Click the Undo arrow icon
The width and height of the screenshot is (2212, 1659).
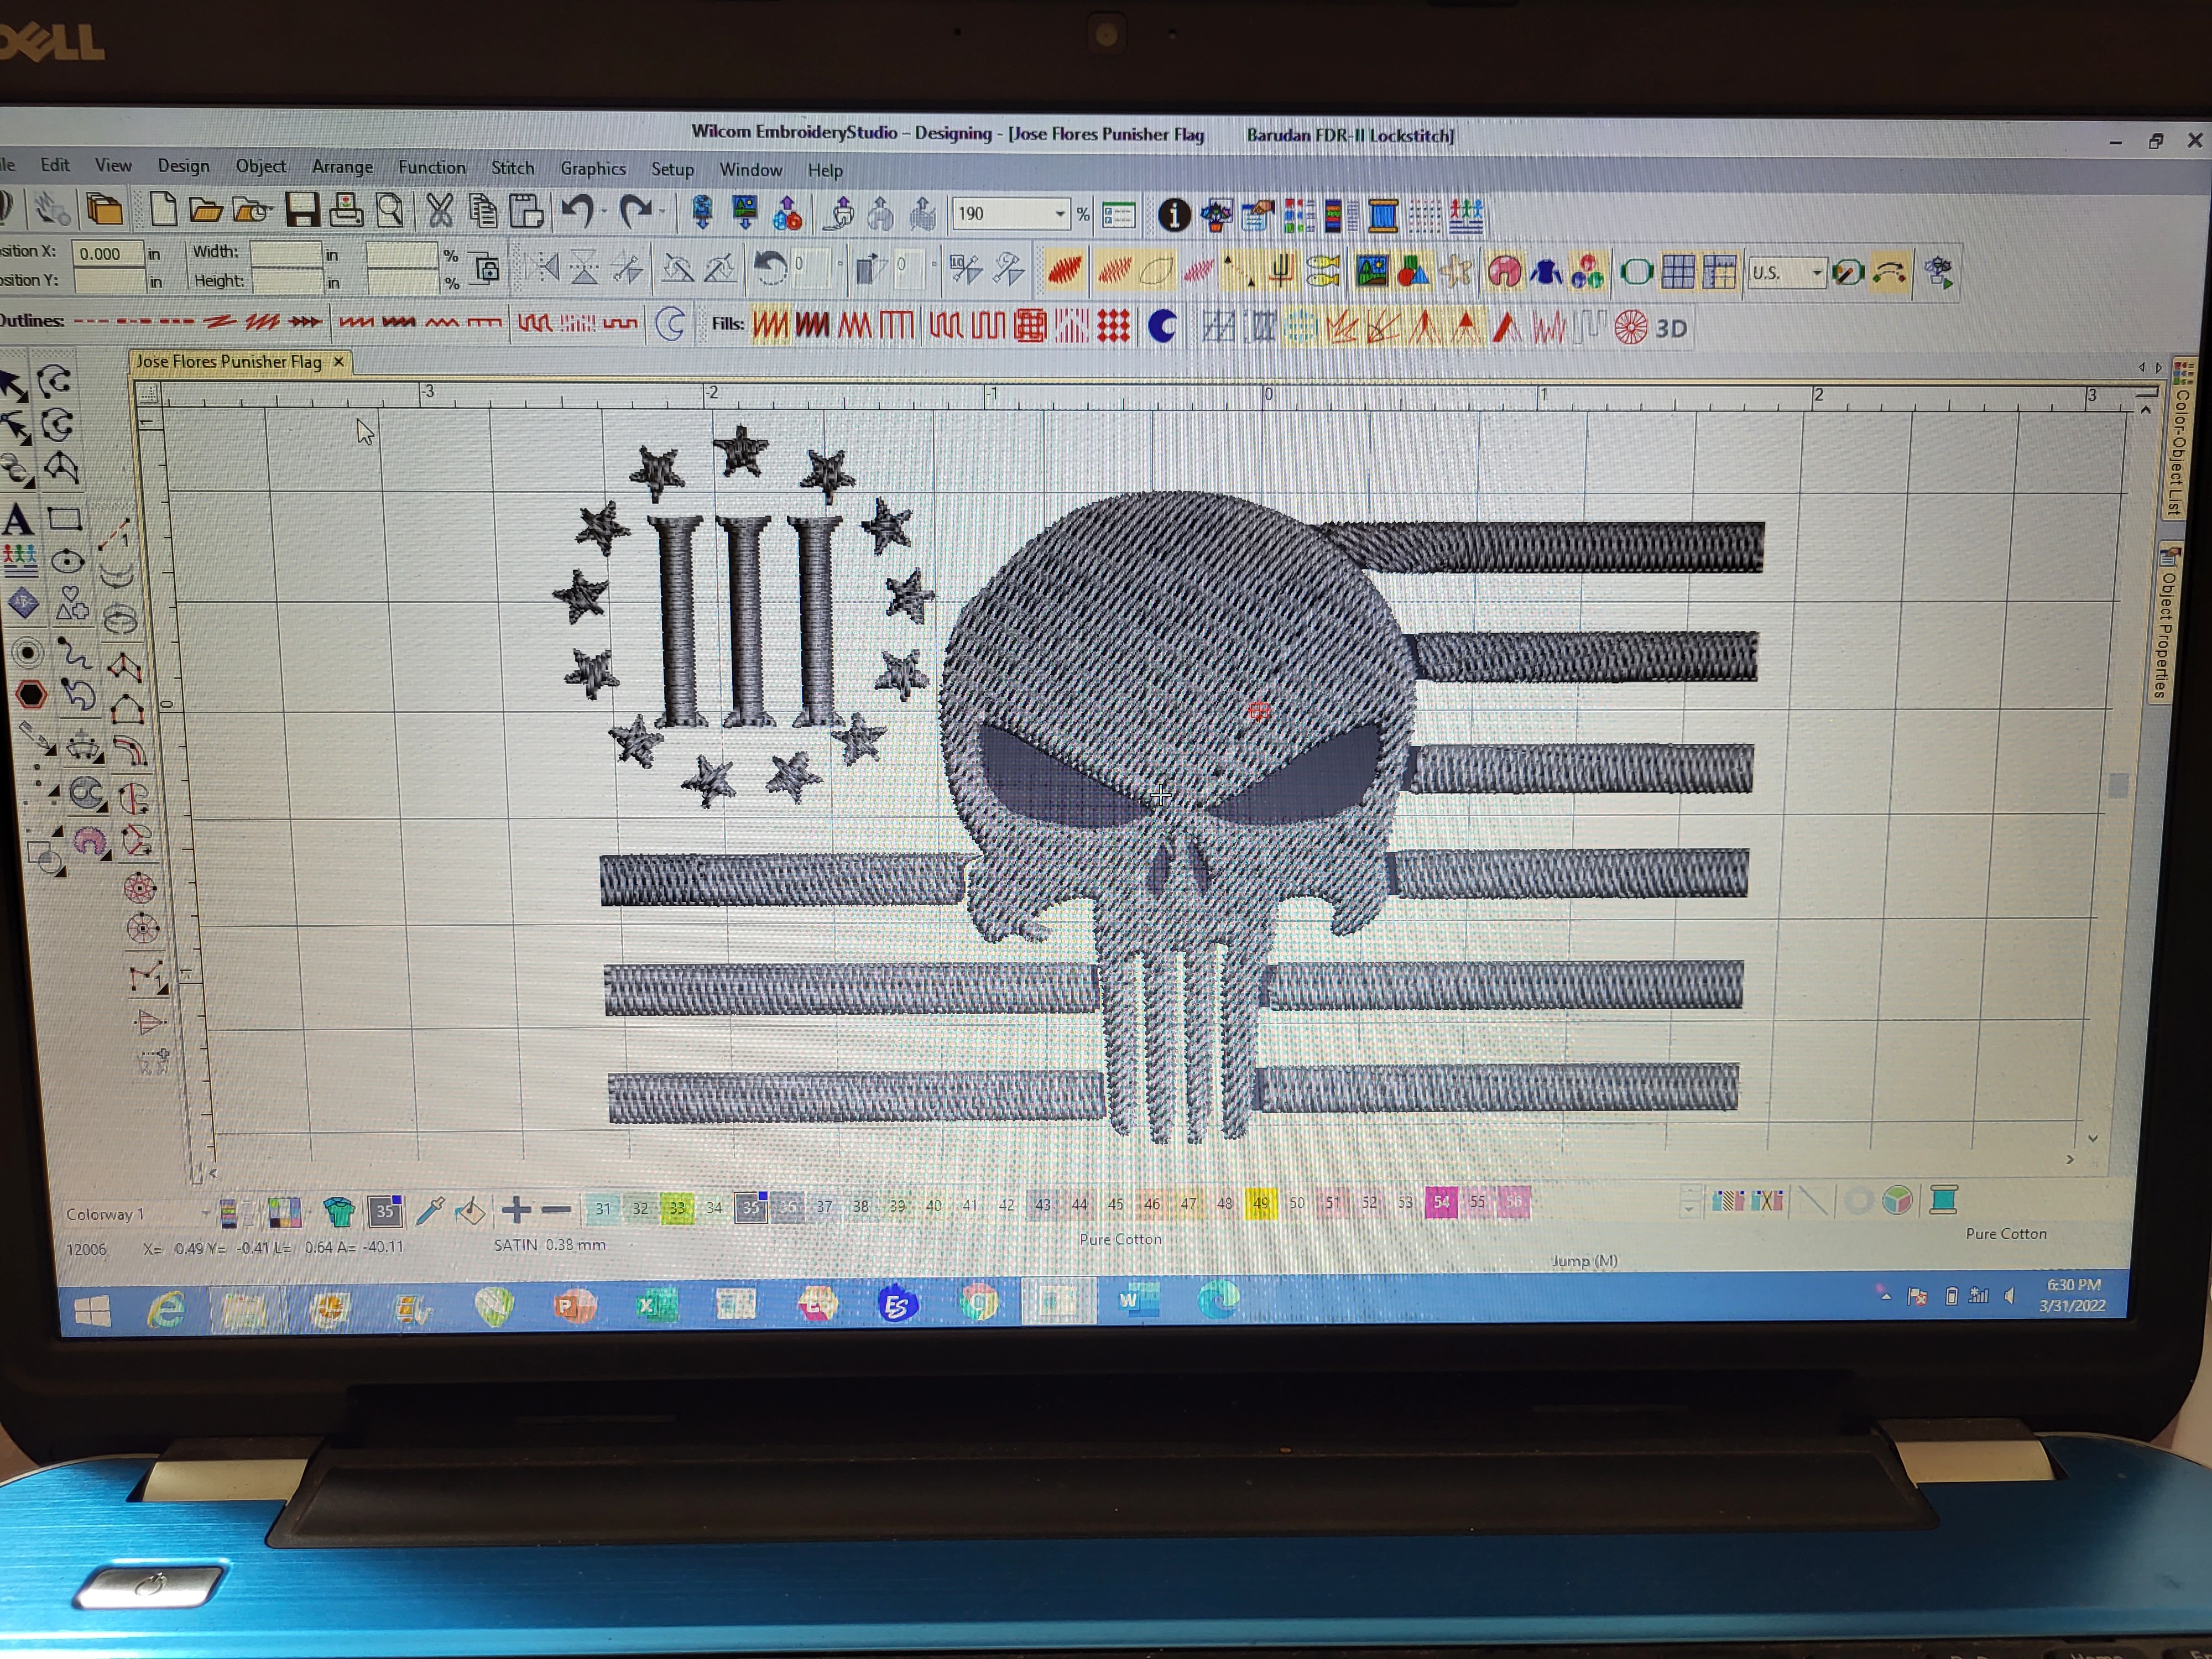point(578,212)
